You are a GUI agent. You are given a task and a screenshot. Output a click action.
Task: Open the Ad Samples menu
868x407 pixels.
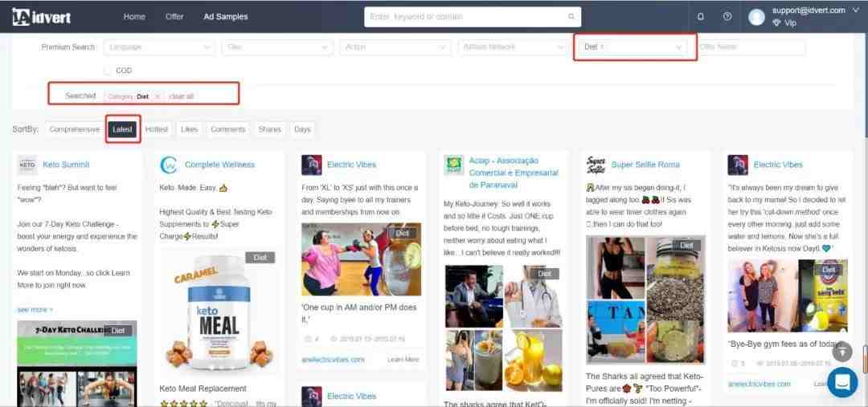click(226, 17)
